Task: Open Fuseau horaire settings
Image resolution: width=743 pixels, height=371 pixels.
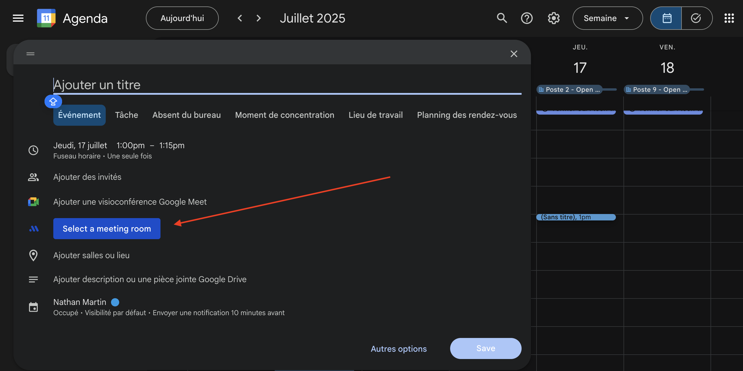Action: 77,156
